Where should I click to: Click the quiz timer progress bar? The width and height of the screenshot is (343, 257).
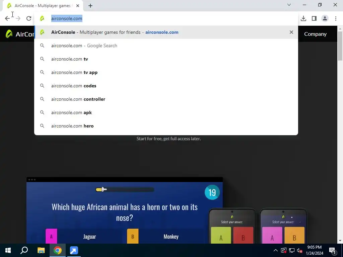point(125,189)
